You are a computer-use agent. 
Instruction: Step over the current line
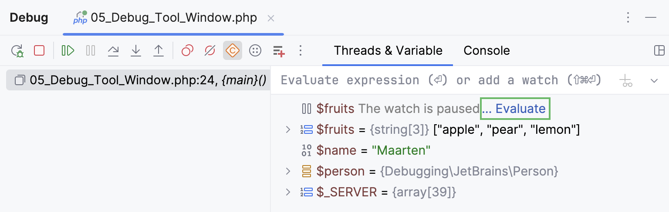(x=113, y=51)
